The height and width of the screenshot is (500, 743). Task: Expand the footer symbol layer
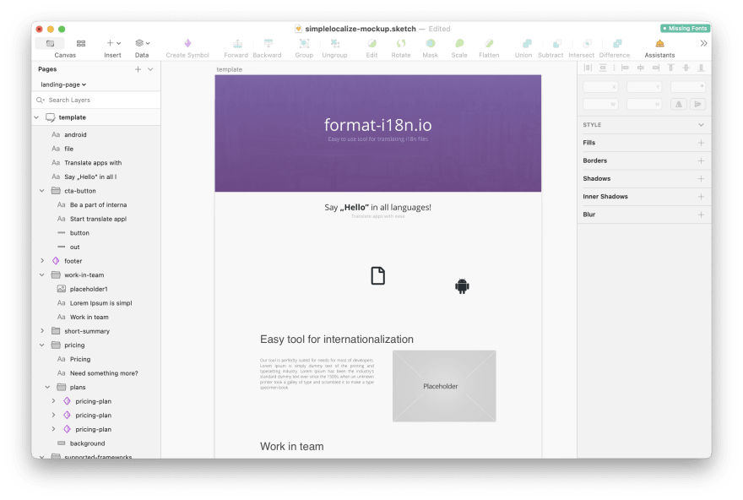coord(42,261)
